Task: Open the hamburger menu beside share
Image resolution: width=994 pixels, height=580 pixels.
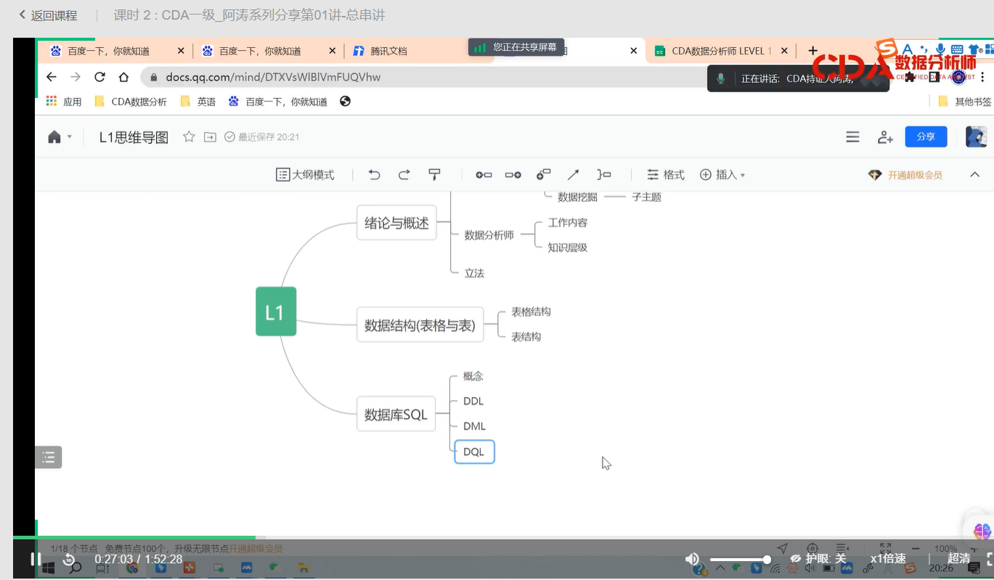Action: pyautogui.click(x=852, y=137)
